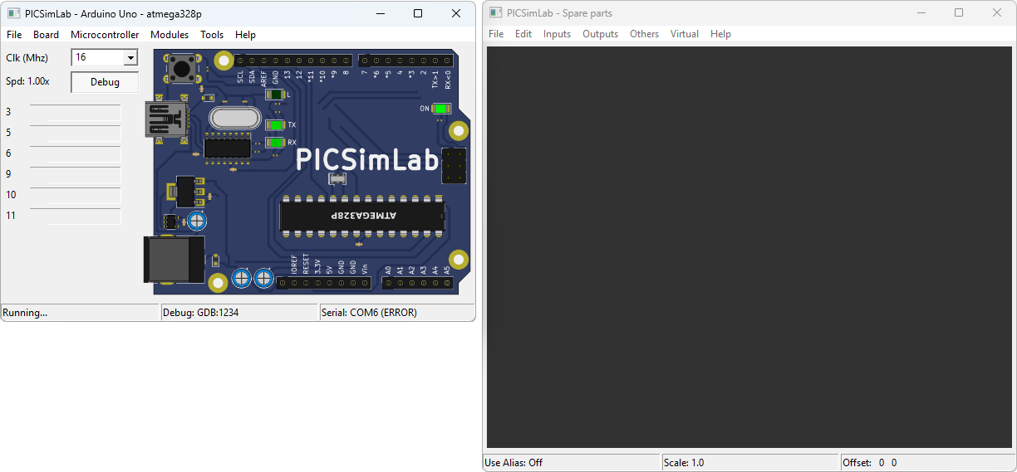Open the Outputs menu in Spare parts

pos(600,34)
